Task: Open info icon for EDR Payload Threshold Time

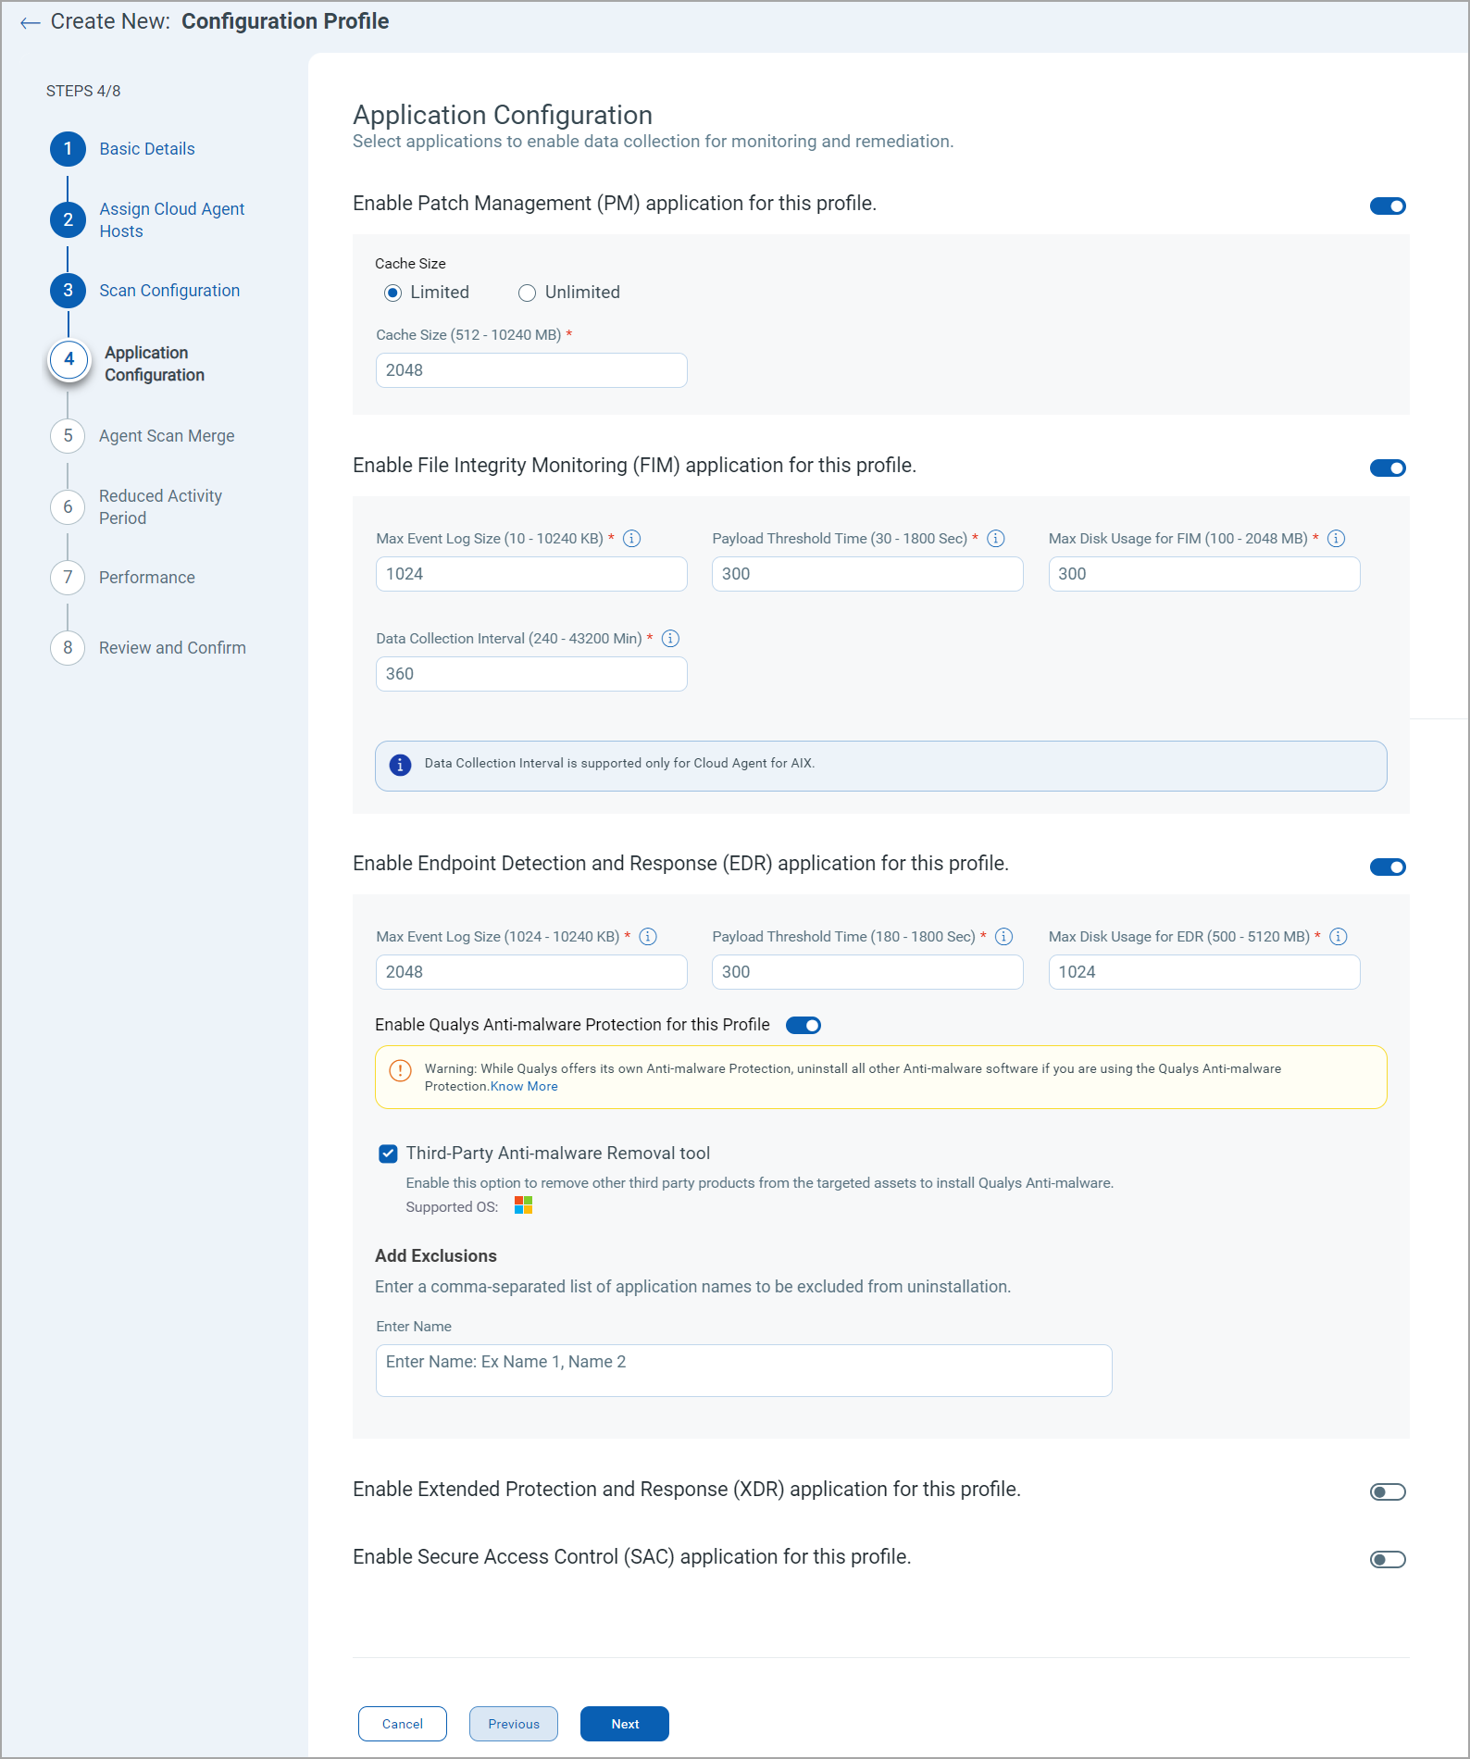Action: click(x=1004, y=937)
